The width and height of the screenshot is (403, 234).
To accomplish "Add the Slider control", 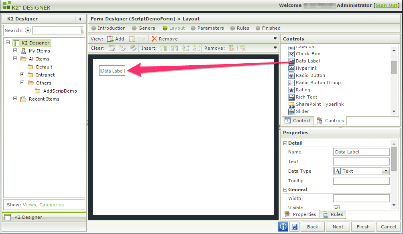I will pyautogui.click(x=301, y=111).
